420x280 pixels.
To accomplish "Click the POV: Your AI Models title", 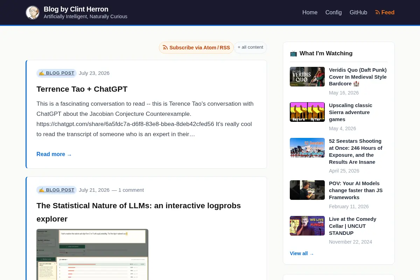I will coord(356,190).
